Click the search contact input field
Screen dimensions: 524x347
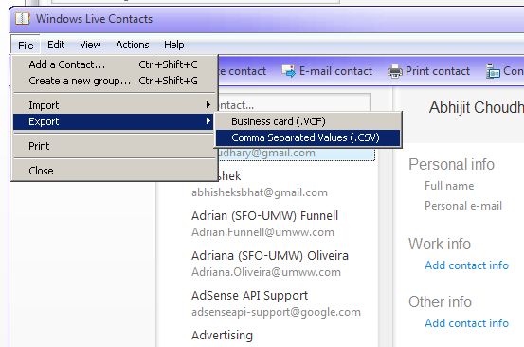pyautogui.click(x=294, y=102)
